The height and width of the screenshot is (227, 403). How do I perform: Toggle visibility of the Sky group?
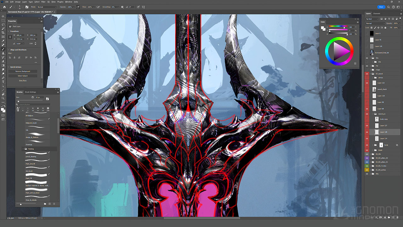click(367, 174)
